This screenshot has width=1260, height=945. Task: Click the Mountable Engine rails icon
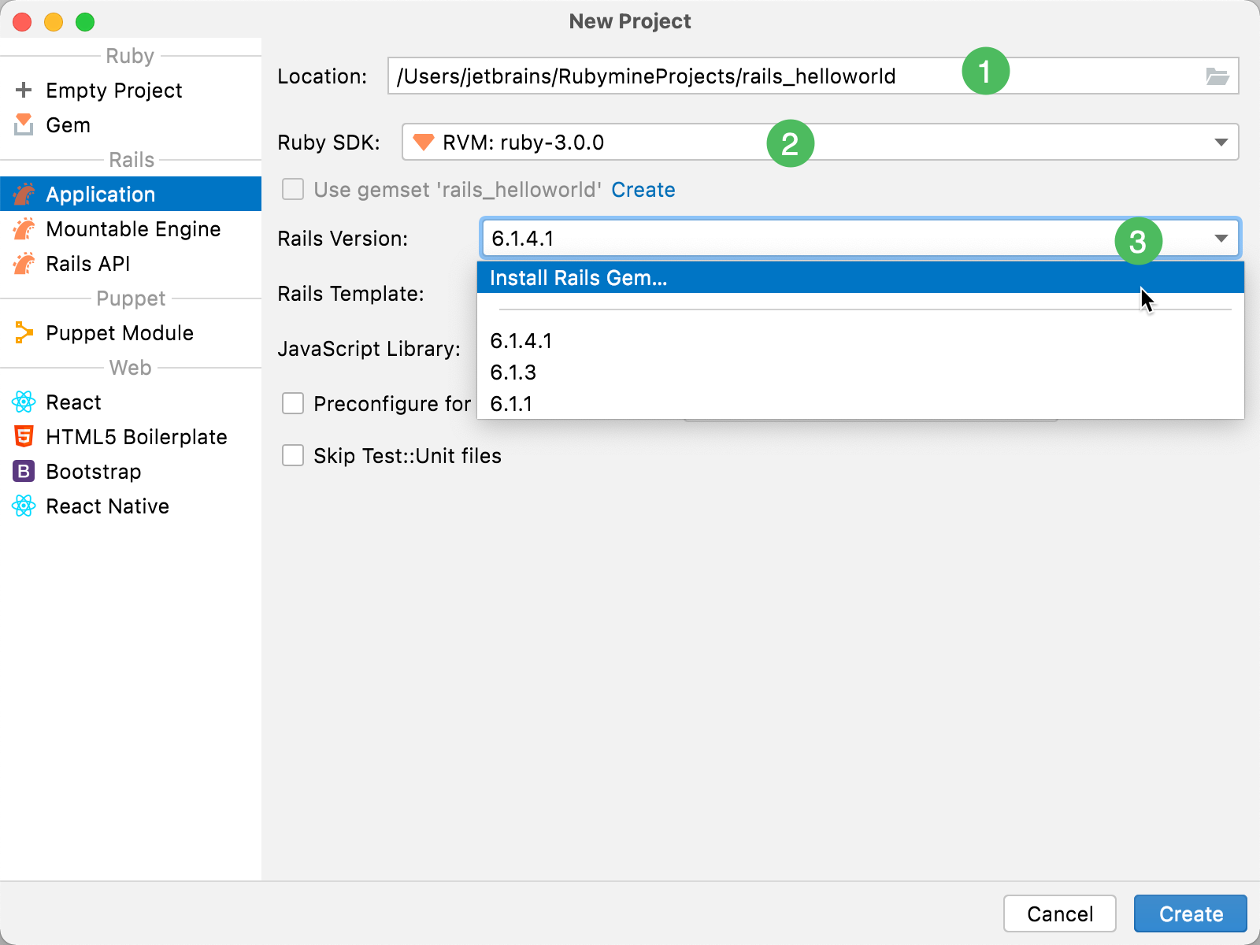[x=24, y=228]
